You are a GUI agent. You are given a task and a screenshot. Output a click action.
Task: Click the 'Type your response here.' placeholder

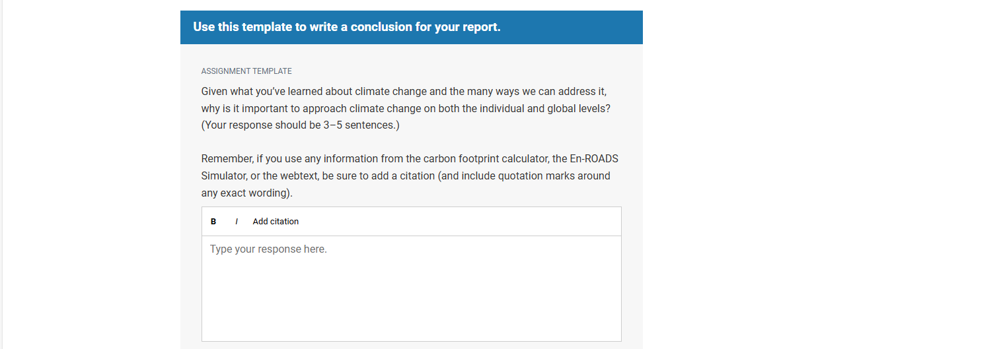pos(268,249)
